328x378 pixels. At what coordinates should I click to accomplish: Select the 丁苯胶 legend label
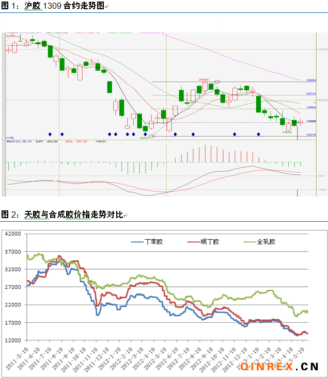click(x=154, y=241)
